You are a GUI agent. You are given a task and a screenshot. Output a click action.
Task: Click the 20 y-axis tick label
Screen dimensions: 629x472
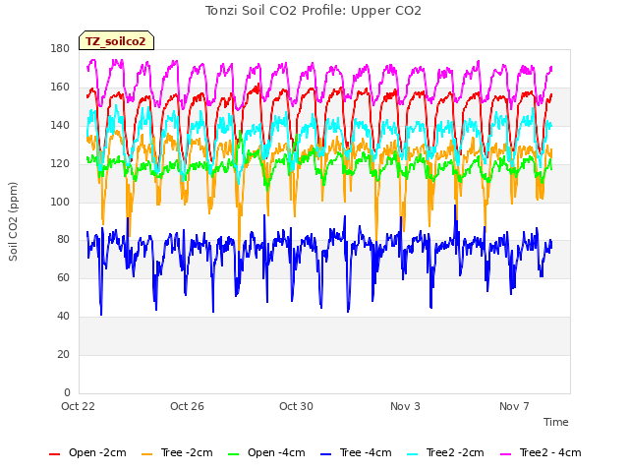tap(63, 354)
